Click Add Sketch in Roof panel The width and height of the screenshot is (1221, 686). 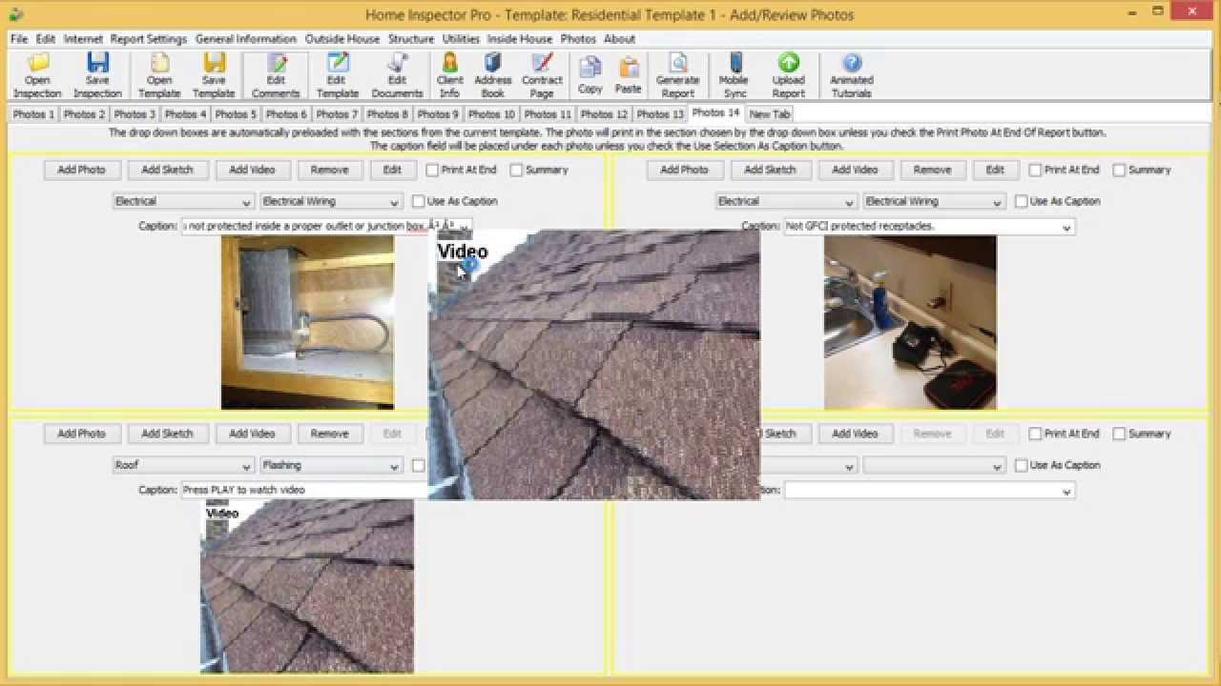tap(167, 434)
